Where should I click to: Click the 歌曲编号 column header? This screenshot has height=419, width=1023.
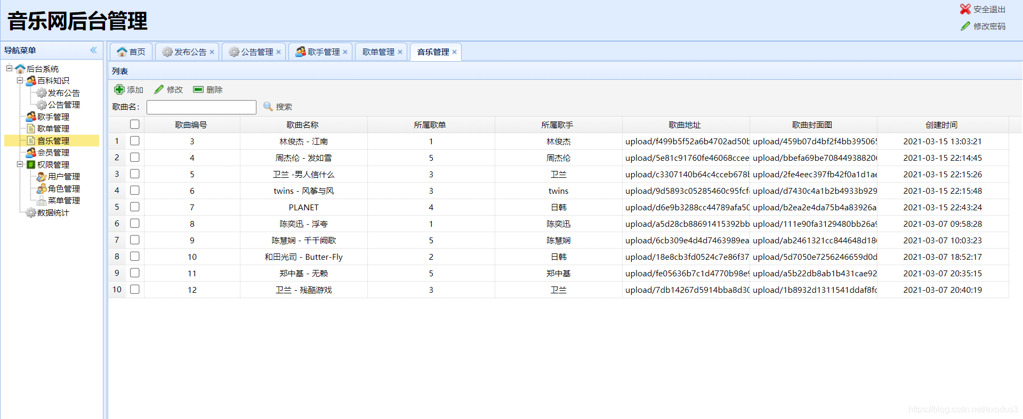pyautogui.click(x=191, y=125)
